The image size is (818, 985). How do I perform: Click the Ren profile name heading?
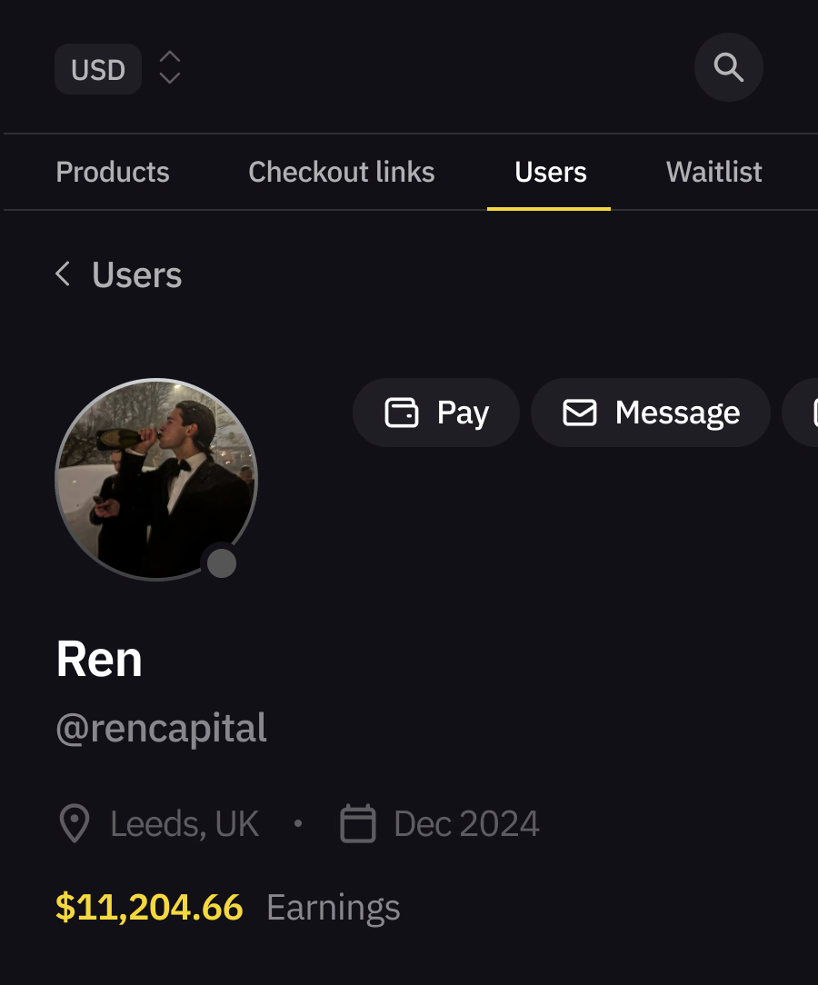pos(100,659)
